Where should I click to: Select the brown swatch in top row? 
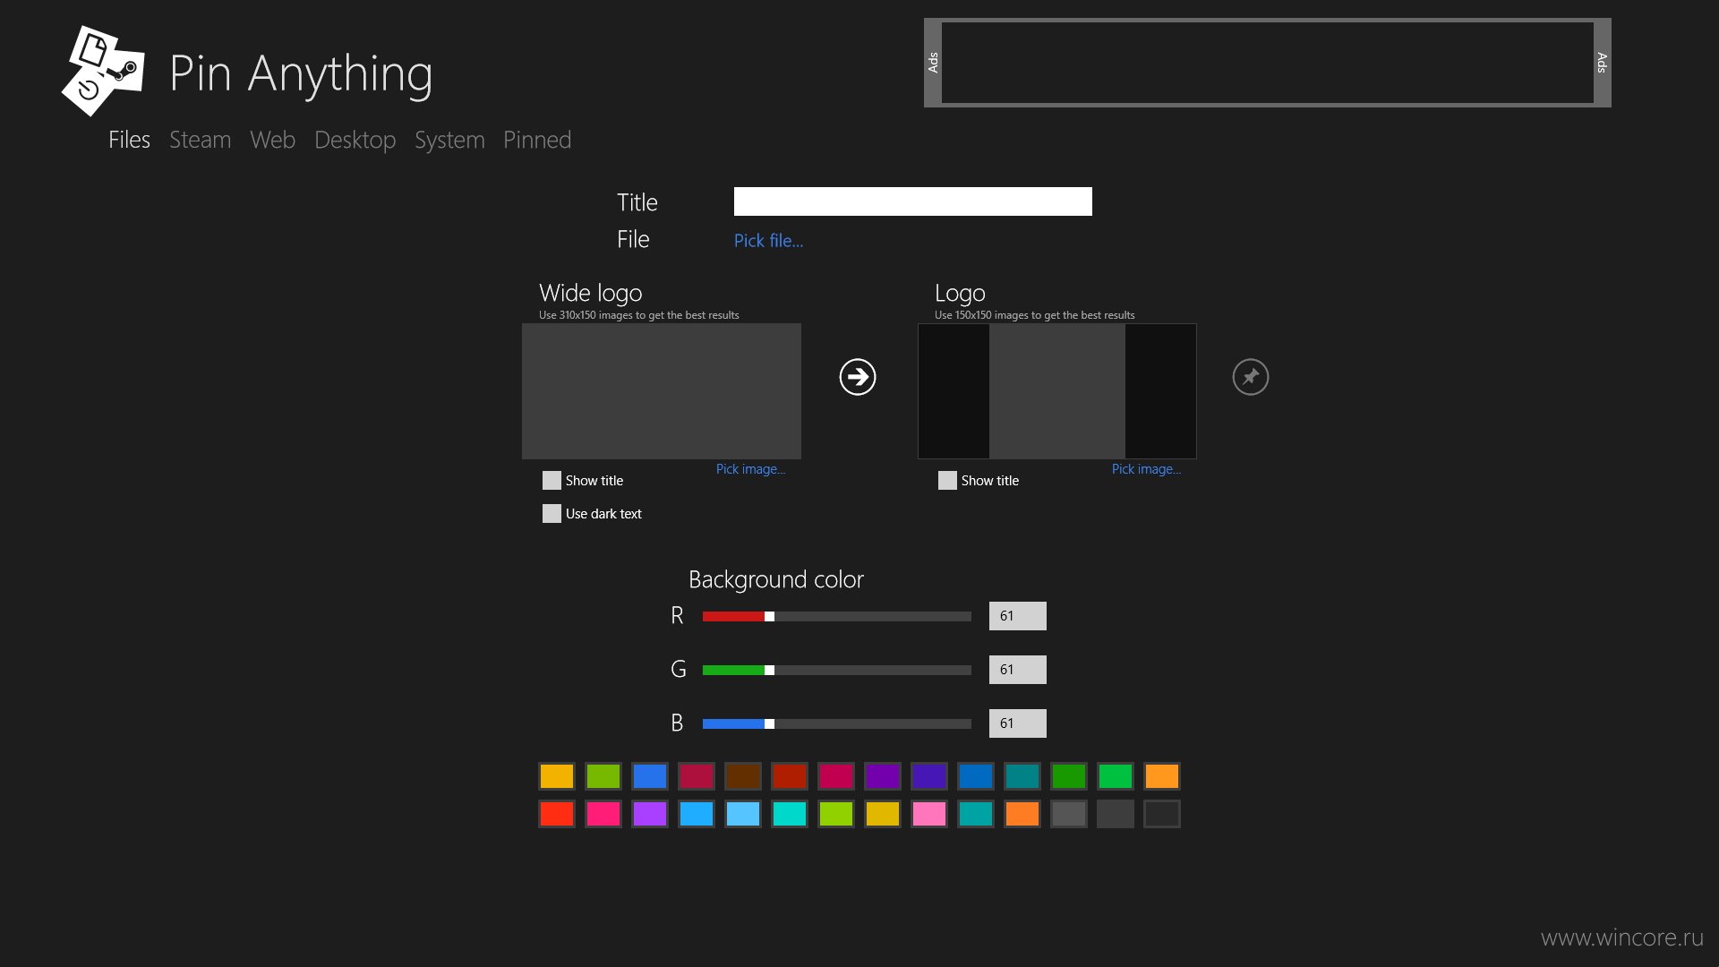click(x=743, y=776)
